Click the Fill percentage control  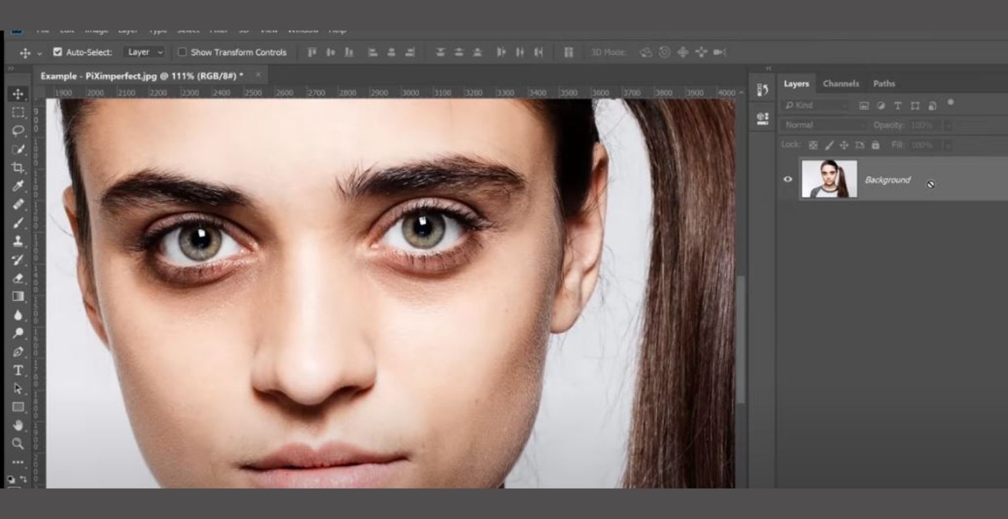click(922, 146)
